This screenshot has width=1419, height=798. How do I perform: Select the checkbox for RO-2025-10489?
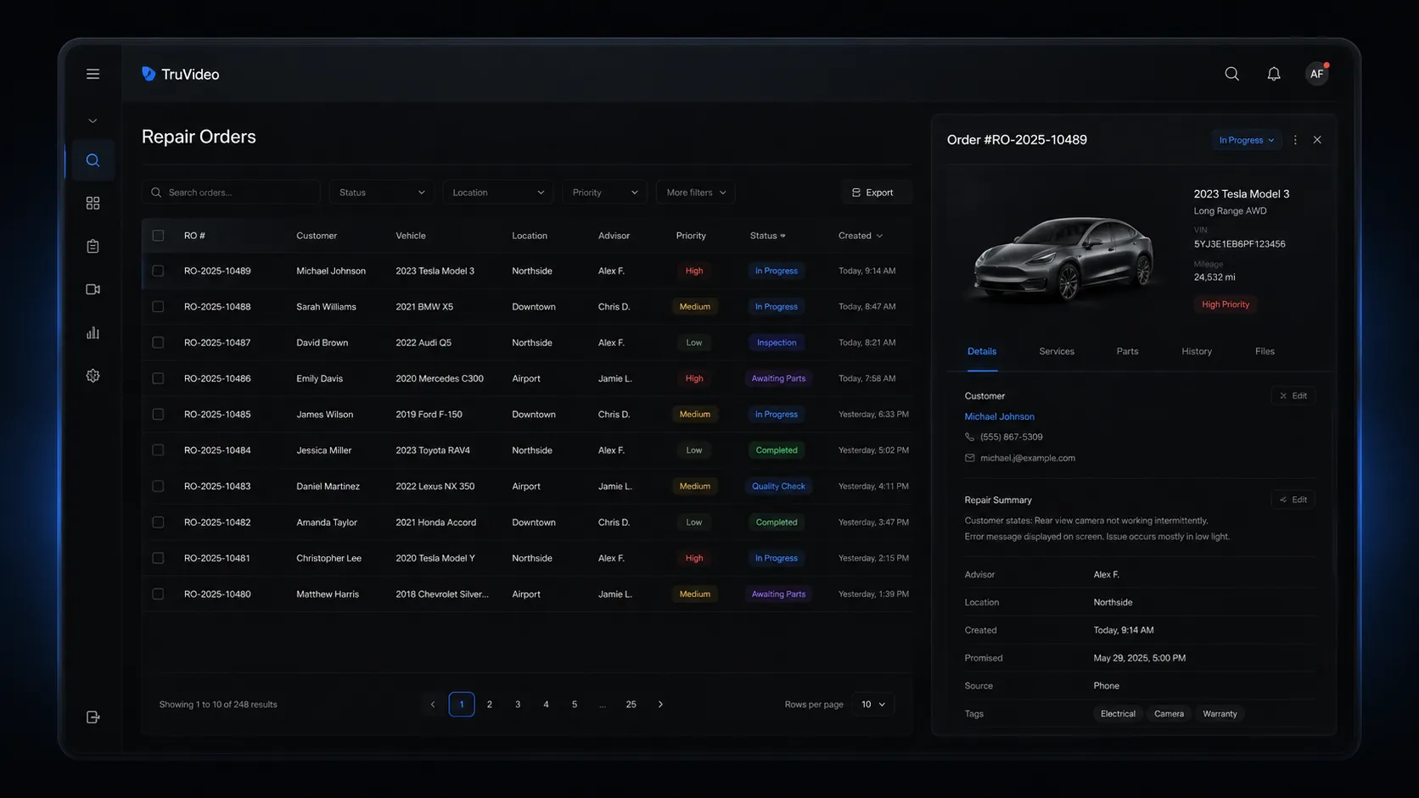pos(158,271)
